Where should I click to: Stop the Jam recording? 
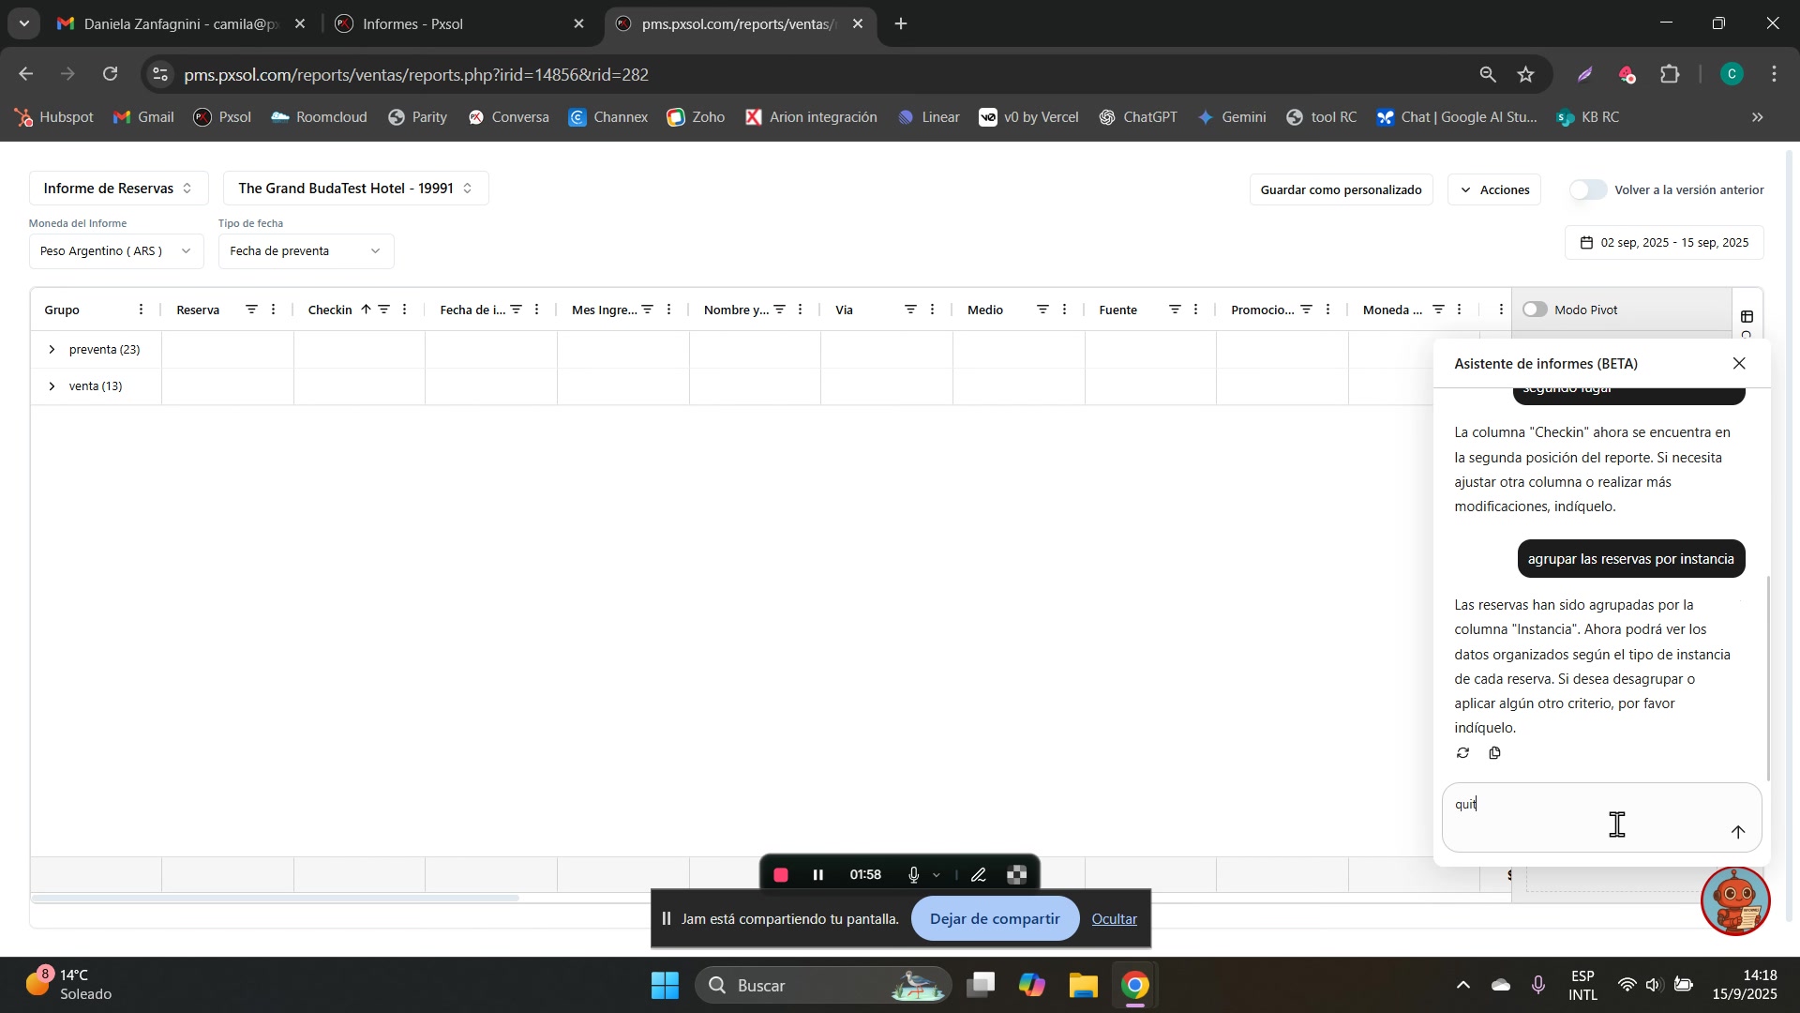[x=781, y=876]
